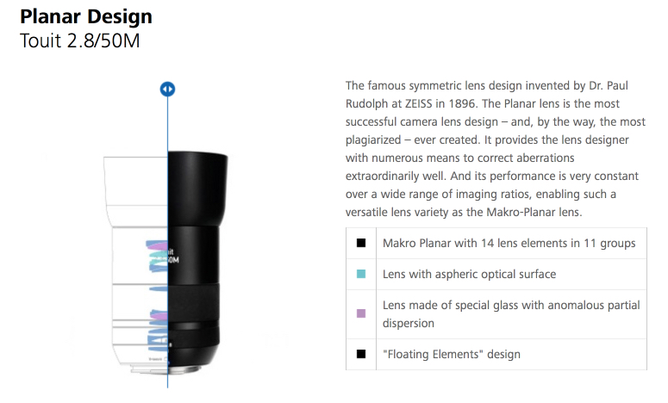Click the single blue lens element mid-barrel
This screenshot has width=668, height=403.
[x=159, y=289]
